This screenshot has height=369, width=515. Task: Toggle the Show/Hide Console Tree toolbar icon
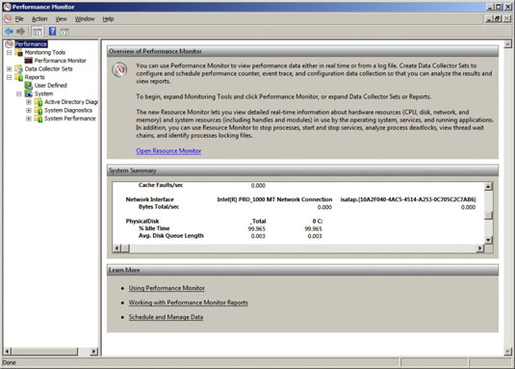tap(38, 32)
